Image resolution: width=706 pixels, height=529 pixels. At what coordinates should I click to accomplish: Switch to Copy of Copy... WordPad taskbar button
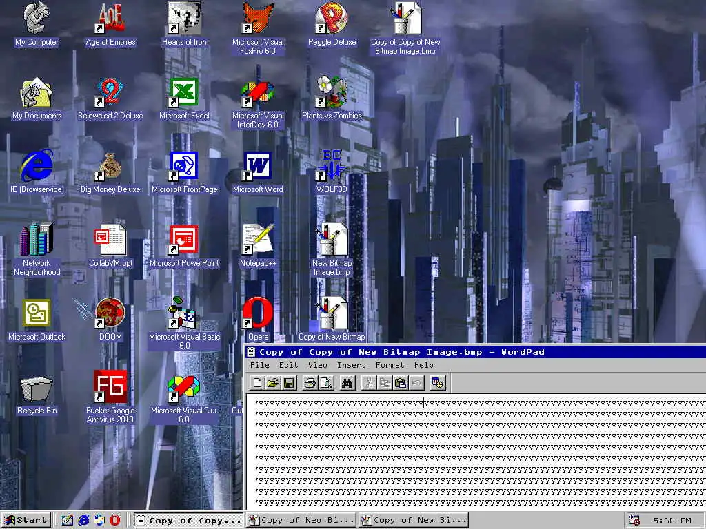click(x=189, y=521)
